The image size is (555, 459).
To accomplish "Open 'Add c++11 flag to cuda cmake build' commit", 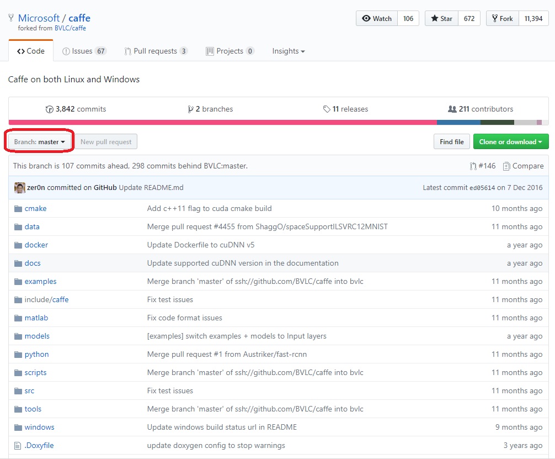I will click(210, 208).
